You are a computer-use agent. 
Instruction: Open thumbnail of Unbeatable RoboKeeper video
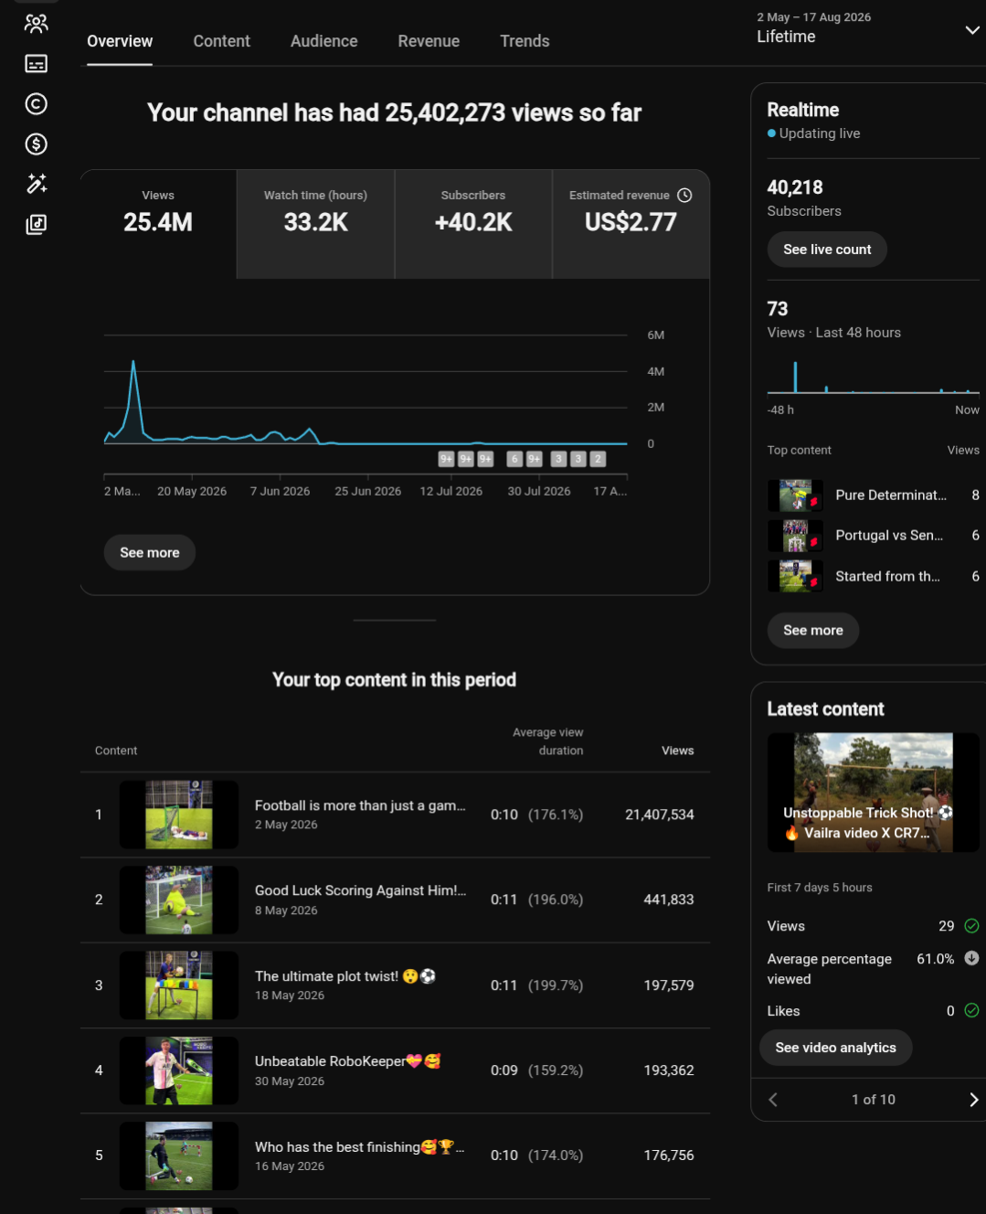[x=179, y=1070]
